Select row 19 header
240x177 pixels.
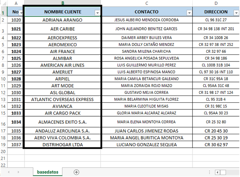(3, 145)
